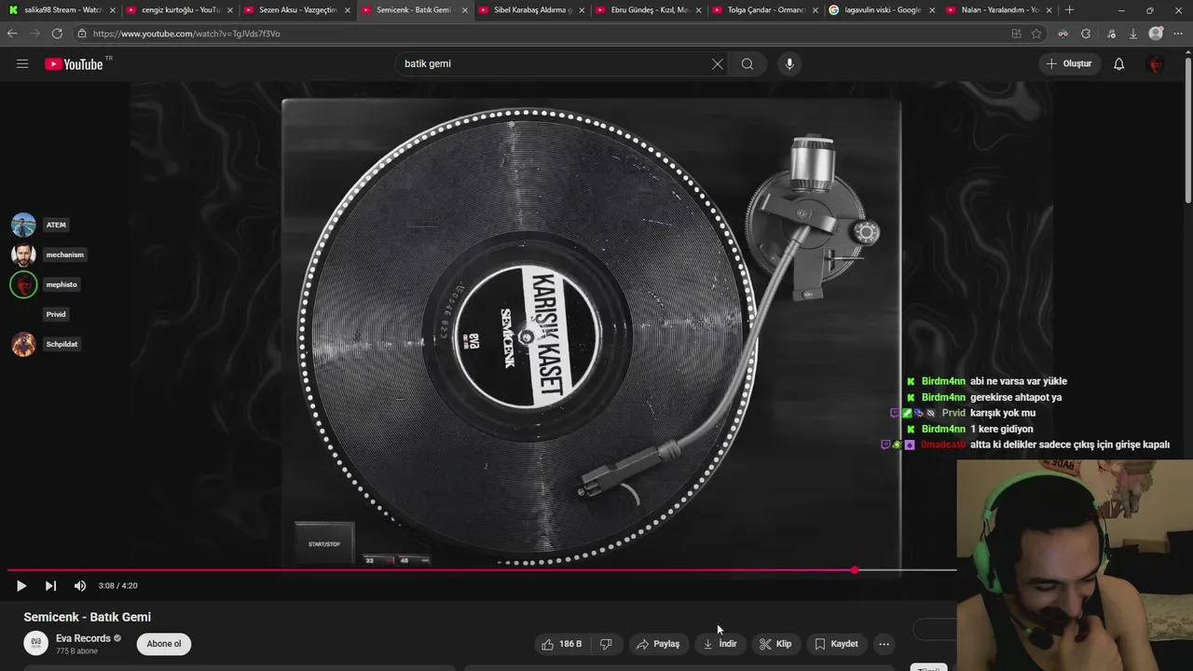
Task: Click the Eva Records channel avatar
Action: pos(35,643)
